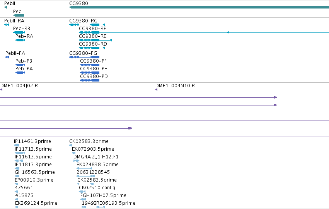The width and height of the screenshot is (329, 209).
Task: Select CG9380-RE transcript label
Action: point(93,36)
